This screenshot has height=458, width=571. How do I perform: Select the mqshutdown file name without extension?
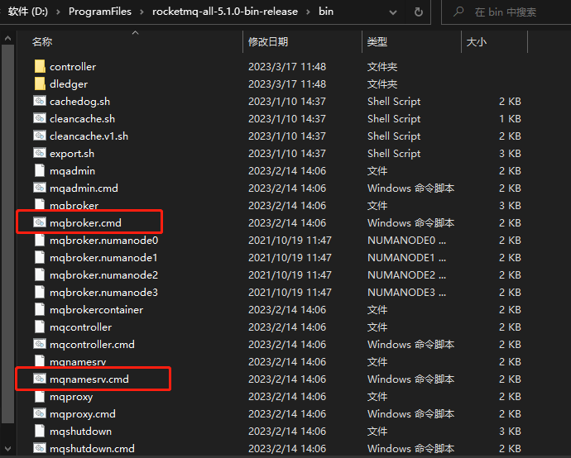coord(80,431)
